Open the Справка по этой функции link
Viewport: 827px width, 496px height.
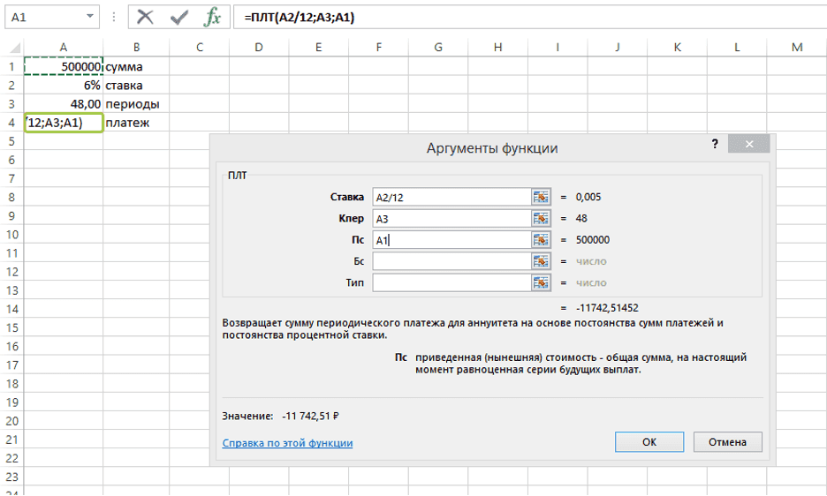287,443
